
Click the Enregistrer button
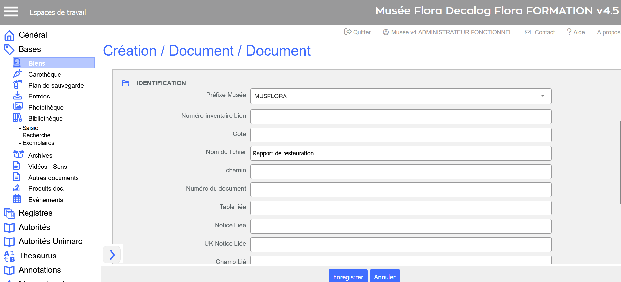pyautogui.click(x=348, y=277)
